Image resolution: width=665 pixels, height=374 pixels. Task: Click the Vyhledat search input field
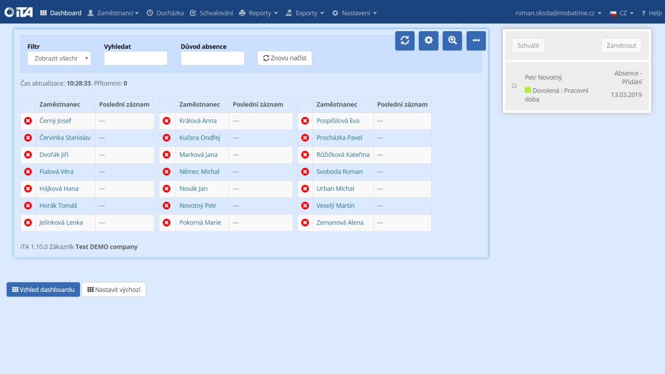[x=136, y=59]
